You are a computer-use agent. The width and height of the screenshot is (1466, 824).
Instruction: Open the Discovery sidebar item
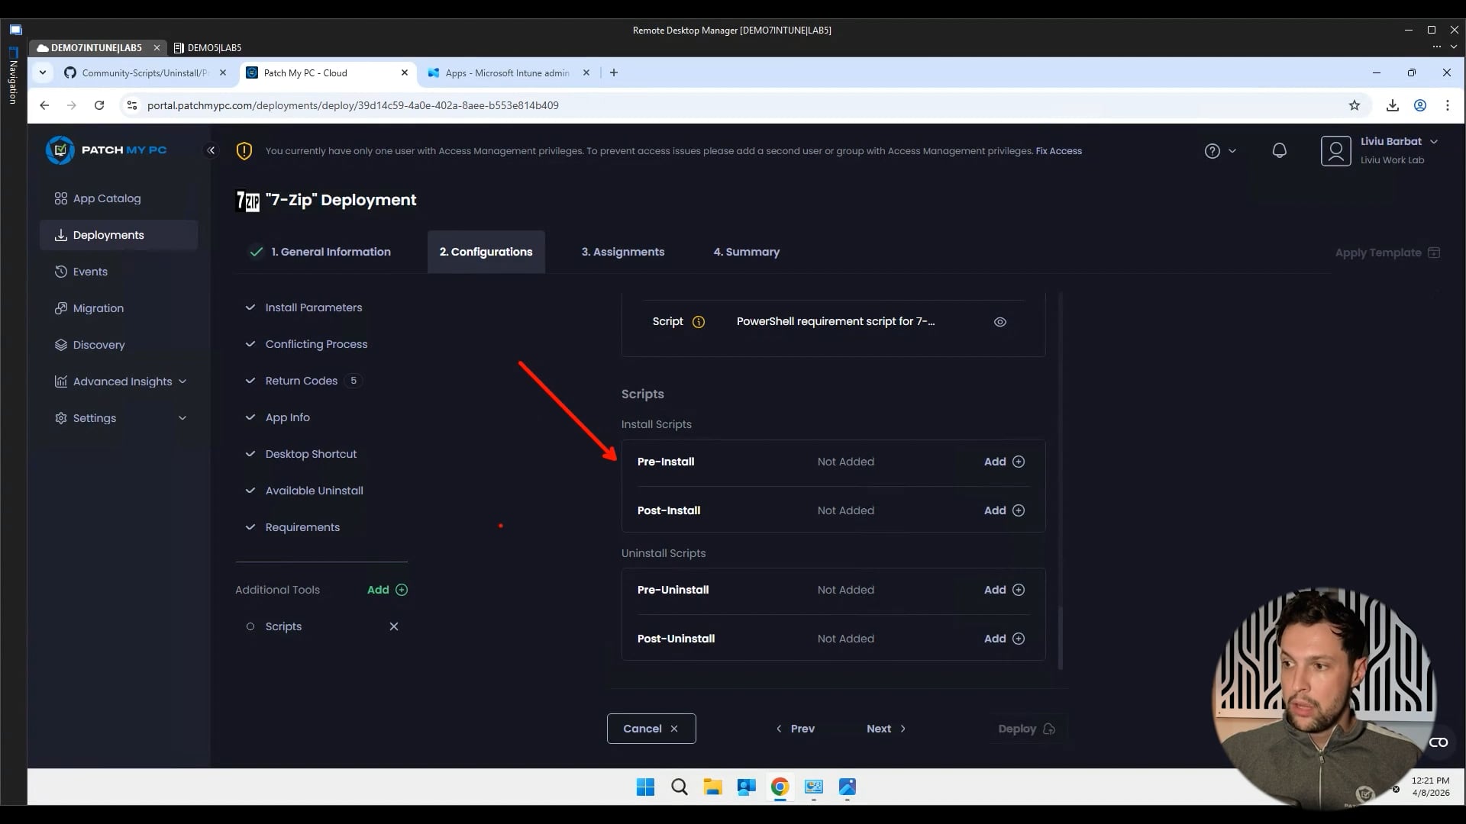(98, 345)
